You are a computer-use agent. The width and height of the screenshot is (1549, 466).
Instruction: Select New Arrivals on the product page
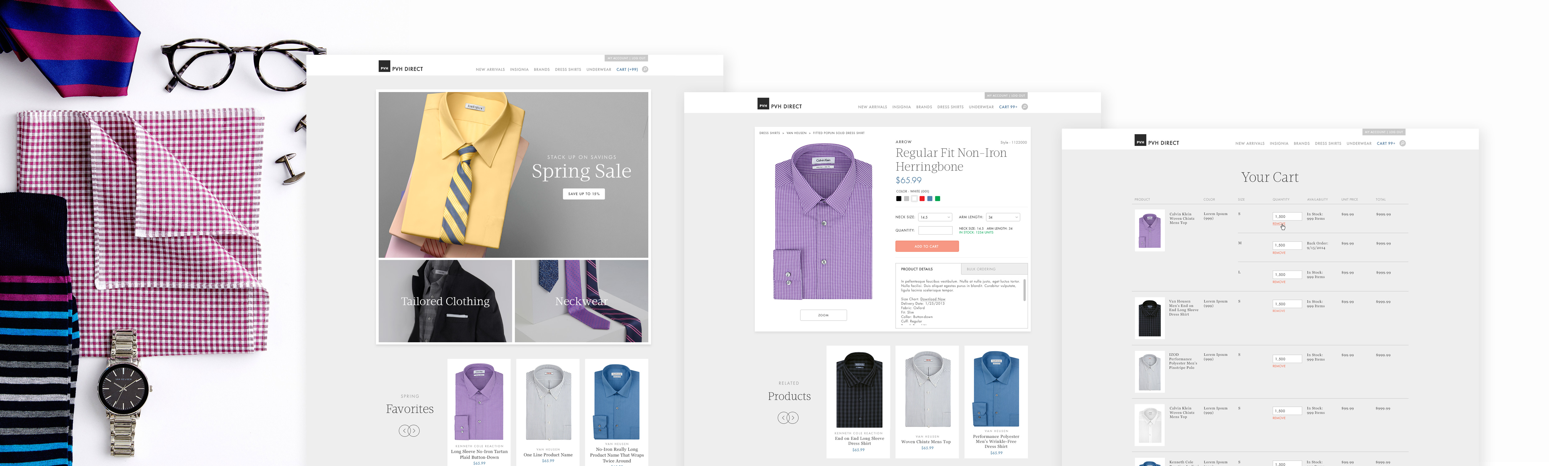872,107
